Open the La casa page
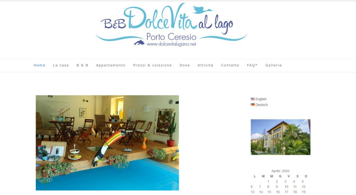Screen dimensions: 356x195 click(x=61, y=65)
